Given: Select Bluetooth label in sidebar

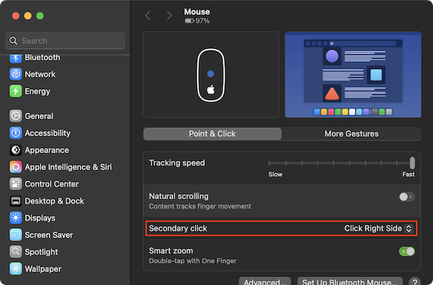Looking at the screenshot, I should point(43,58).
